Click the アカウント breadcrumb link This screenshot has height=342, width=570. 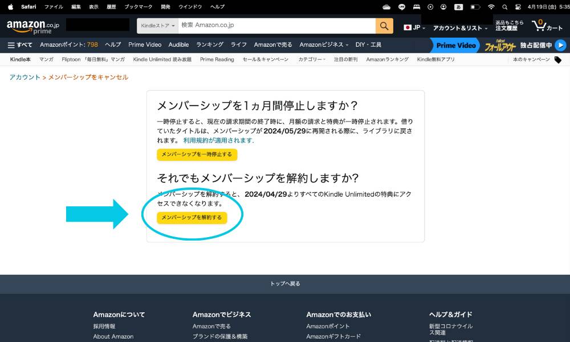point(25,77)
